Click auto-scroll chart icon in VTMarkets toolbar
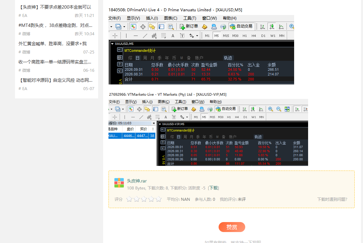This screenshot has width=363, height=243. coord(297,109)
